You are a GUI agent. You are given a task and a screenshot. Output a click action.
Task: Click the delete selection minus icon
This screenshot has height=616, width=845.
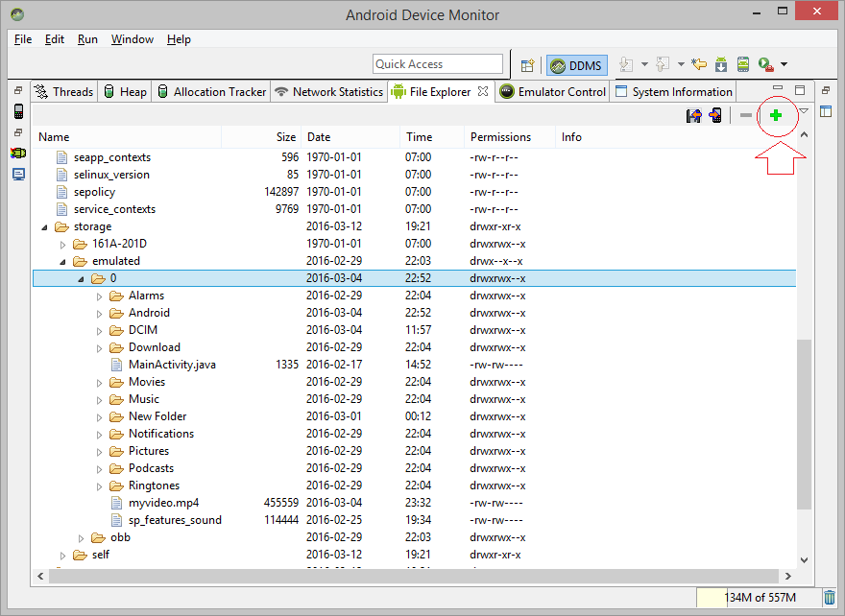click(746, 115)
